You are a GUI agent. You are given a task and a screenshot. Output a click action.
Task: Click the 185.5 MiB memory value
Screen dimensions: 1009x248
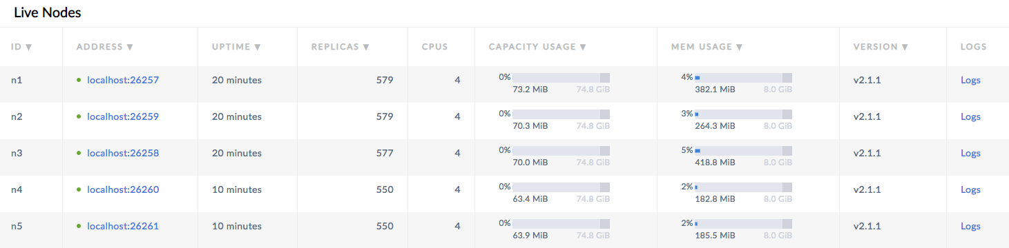tap(715, 236)
